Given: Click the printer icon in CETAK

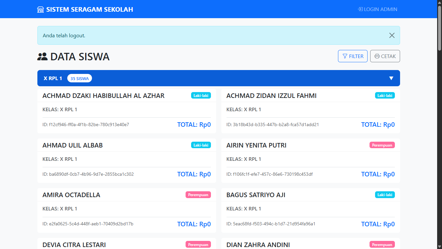Looking at the screenshot, I should tap(377, 56).
